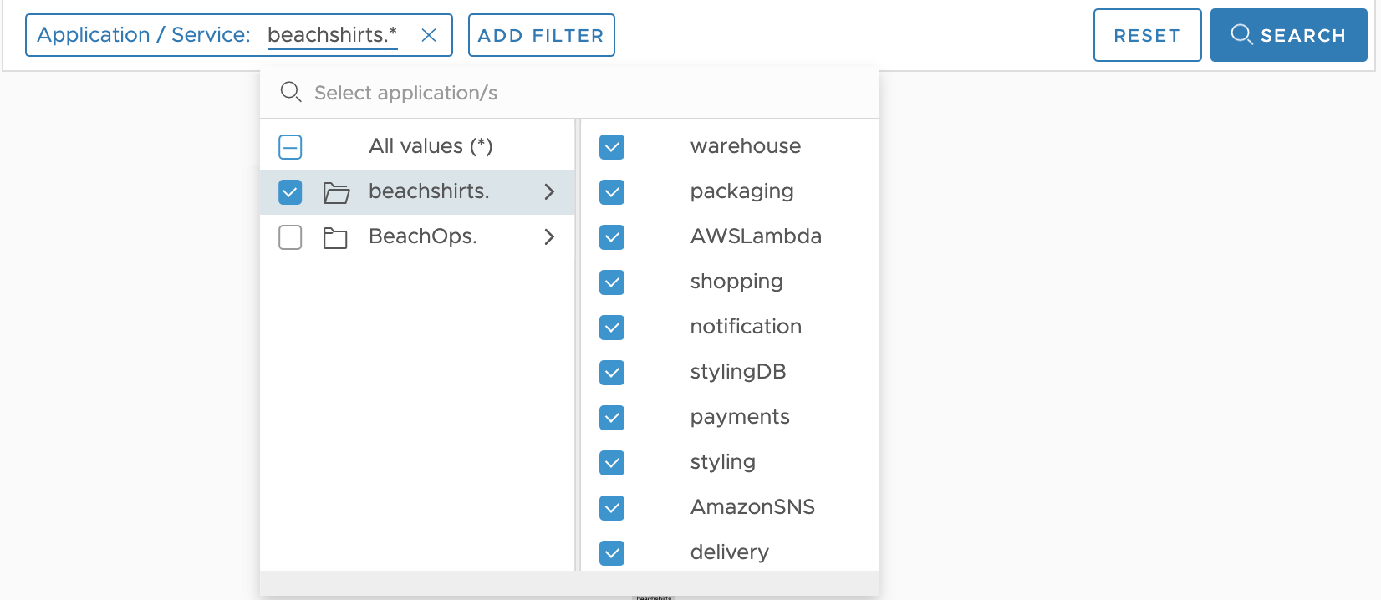Uncheck the stylingDB service checkbox

612,373
